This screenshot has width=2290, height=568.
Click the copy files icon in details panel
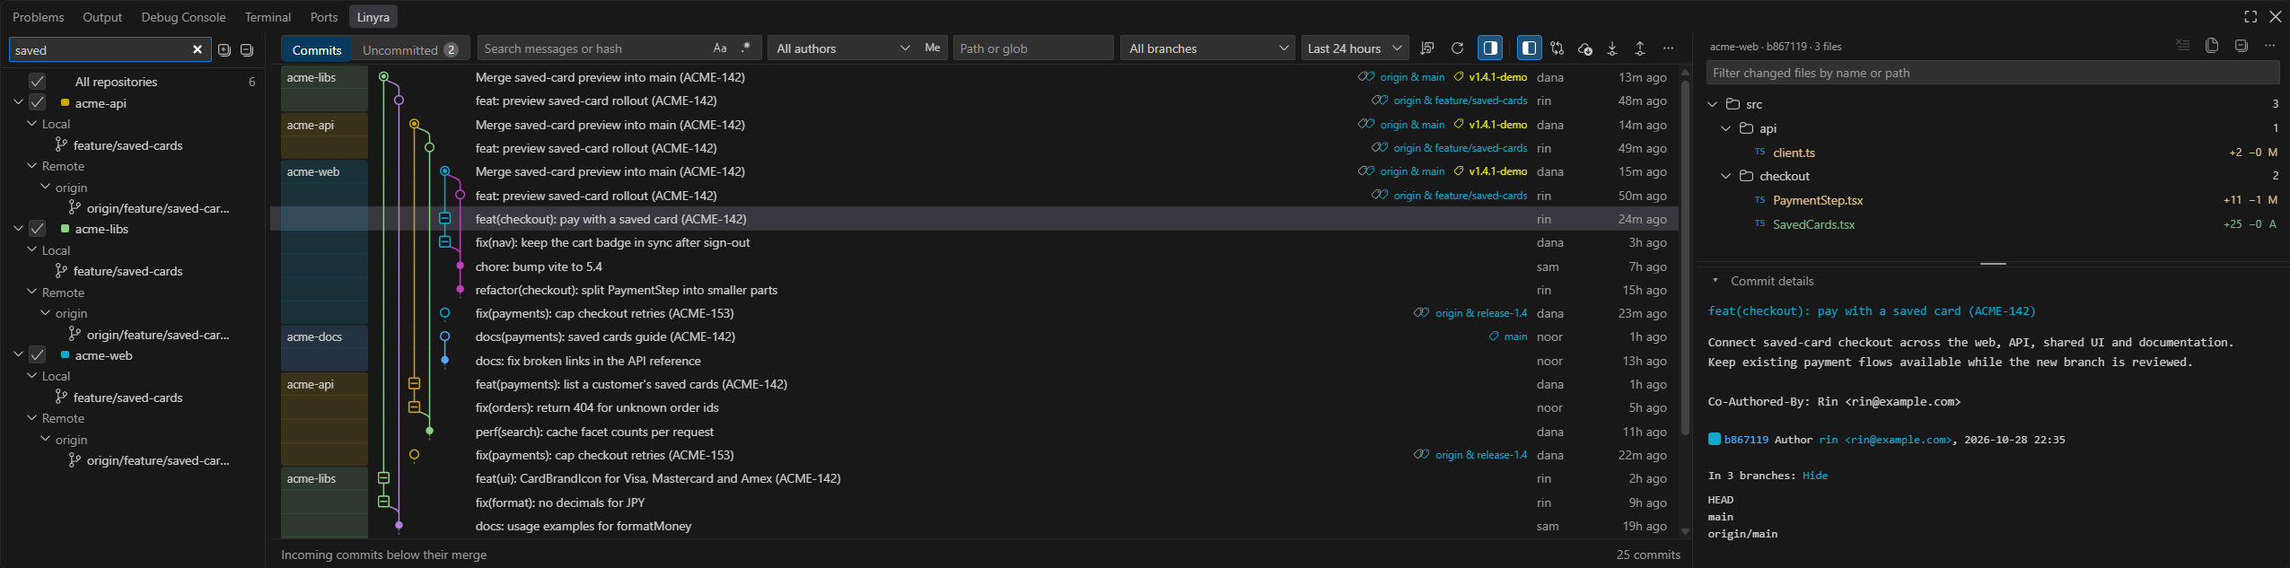point(2212,46)
